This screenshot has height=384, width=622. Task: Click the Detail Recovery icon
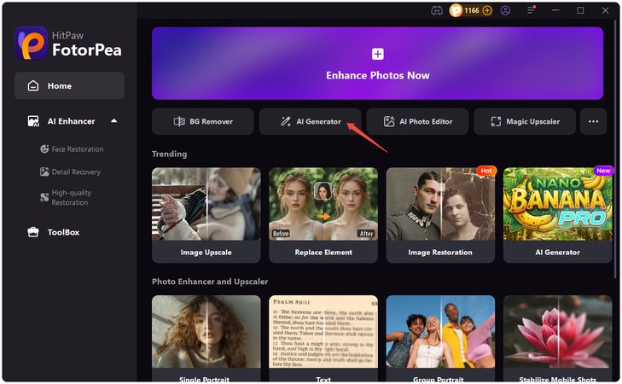[44, 172]
